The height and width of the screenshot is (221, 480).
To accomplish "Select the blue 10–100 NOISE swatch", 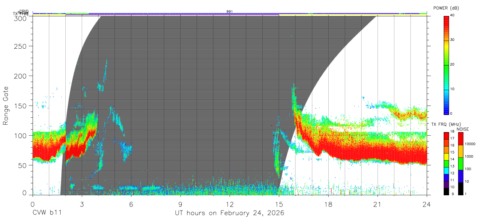I will (461, 176).
